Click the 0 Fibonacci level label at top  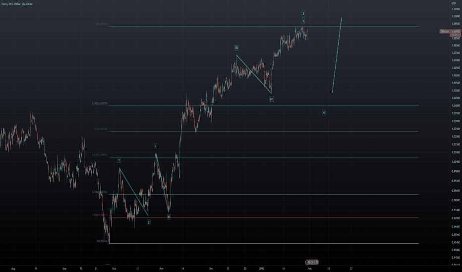(x=102, y=24)
